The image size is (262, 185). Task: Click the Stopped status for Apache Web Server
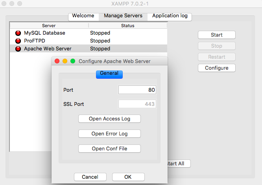point(100,49)
